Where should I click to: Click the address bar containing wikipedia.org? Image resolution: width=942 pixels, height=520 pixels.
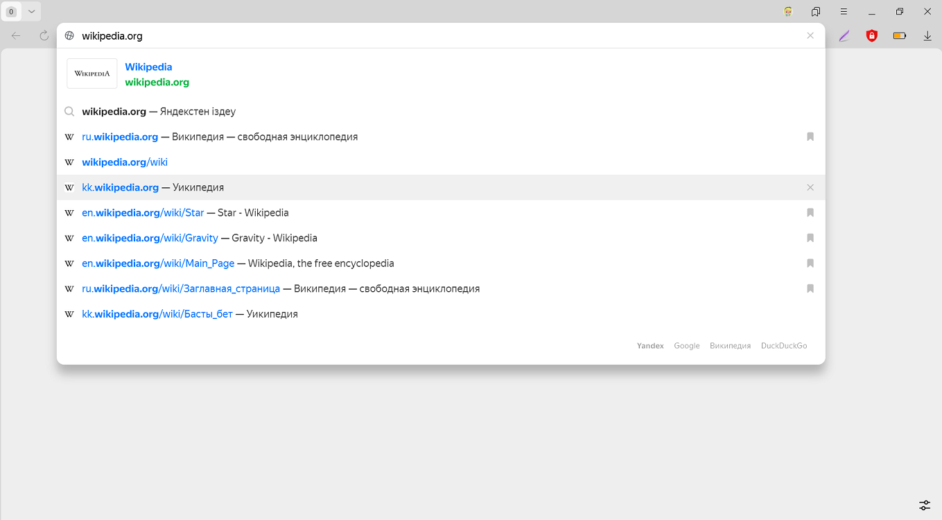click(x=416, y=36)
